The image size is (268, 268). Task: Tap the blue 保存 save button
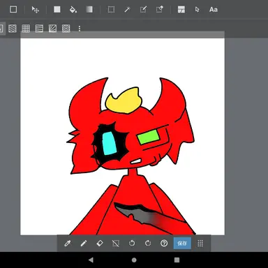182,244
